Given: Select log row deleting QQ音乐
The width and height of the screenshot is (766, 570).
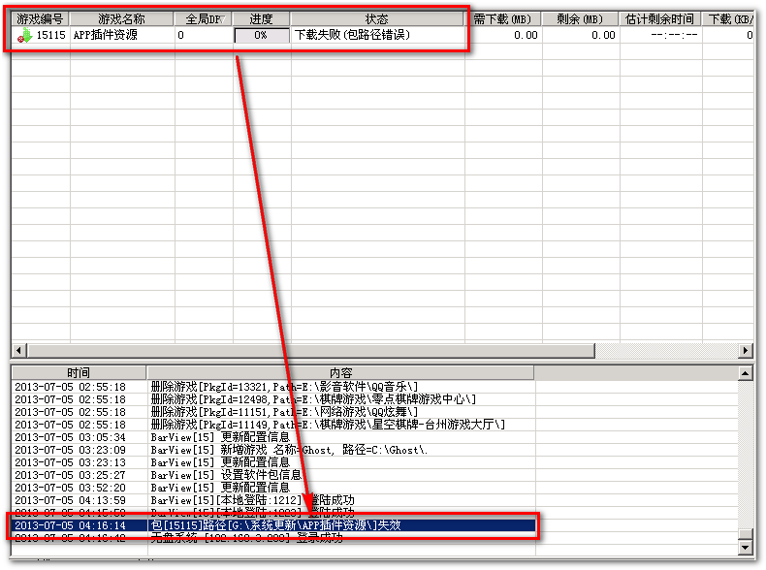Looking at the screenshot, I should coord(273,387).
